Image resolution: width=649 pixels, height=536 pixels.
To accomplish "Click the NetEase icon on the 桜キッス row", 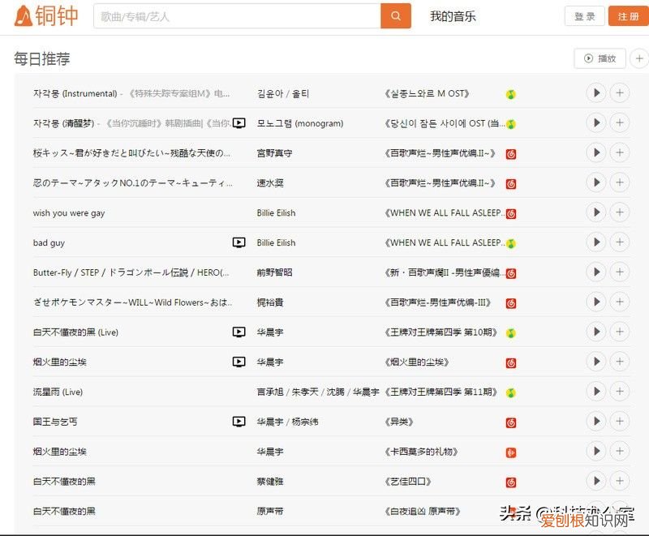I will tap(509, 152).
